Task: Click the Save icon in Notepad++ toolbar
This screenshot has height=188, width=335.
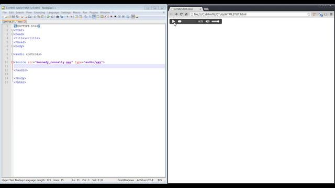Action: click(x=13, y=17)
